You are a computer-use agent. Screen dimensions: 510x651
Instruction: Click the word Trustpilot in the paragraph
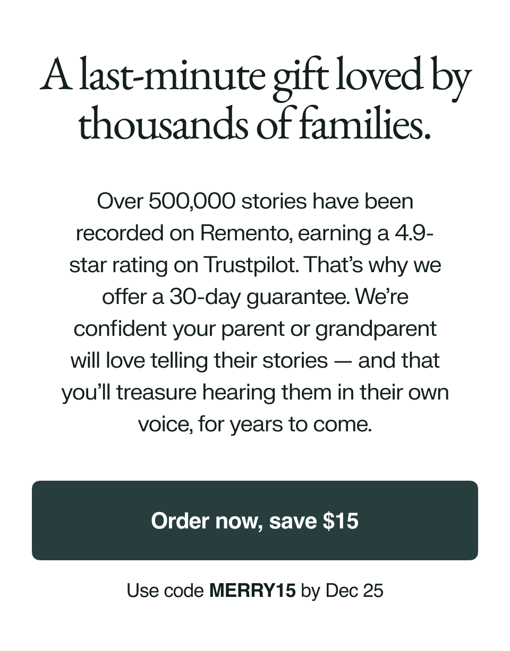250,265
